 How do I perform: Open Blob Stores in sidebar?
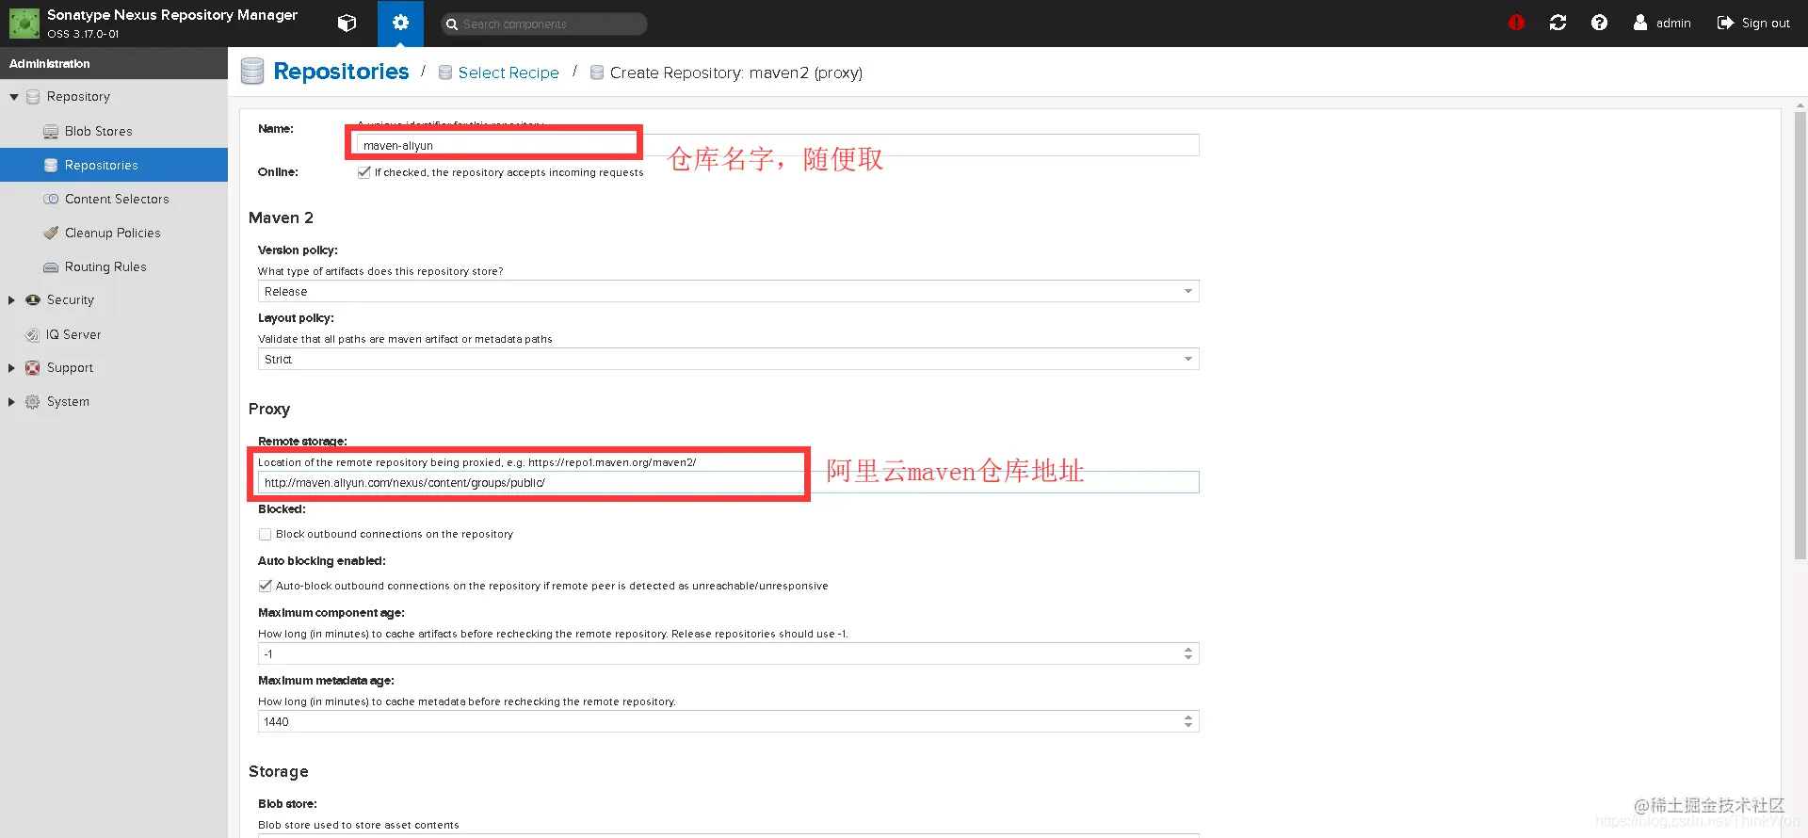click(x=98, y=131)
